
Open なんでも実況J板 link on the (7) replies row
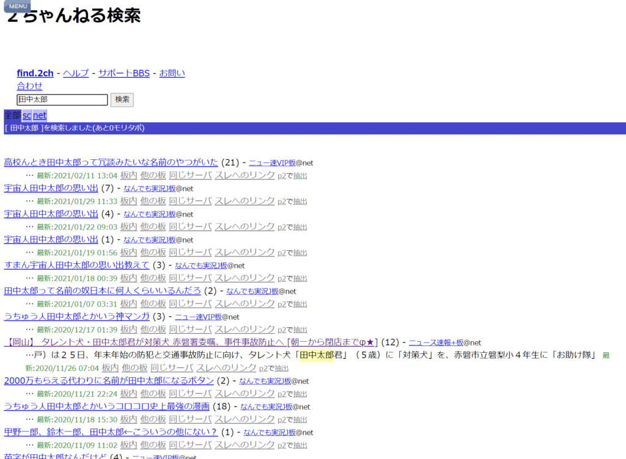(x=149, y=189)
